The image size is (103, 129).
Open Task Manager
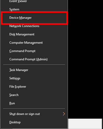[34, 70]
